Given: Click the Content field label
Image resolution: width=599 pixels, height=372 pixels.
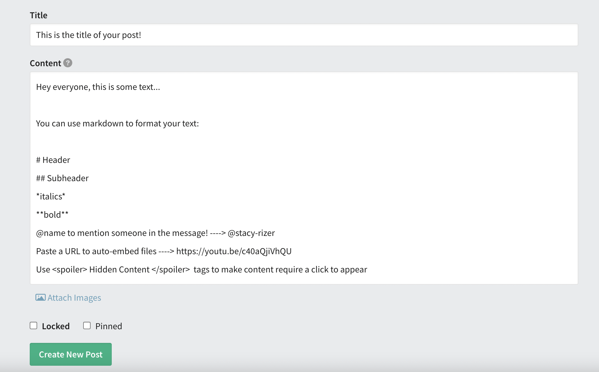Looking at the screenshot, I should coord(45,63).
